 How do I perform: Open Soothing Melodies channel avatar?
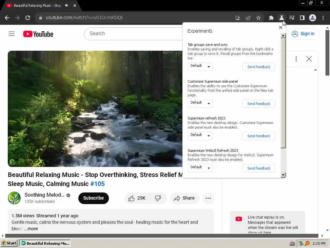pyautogui.click(x=14, y=198)
